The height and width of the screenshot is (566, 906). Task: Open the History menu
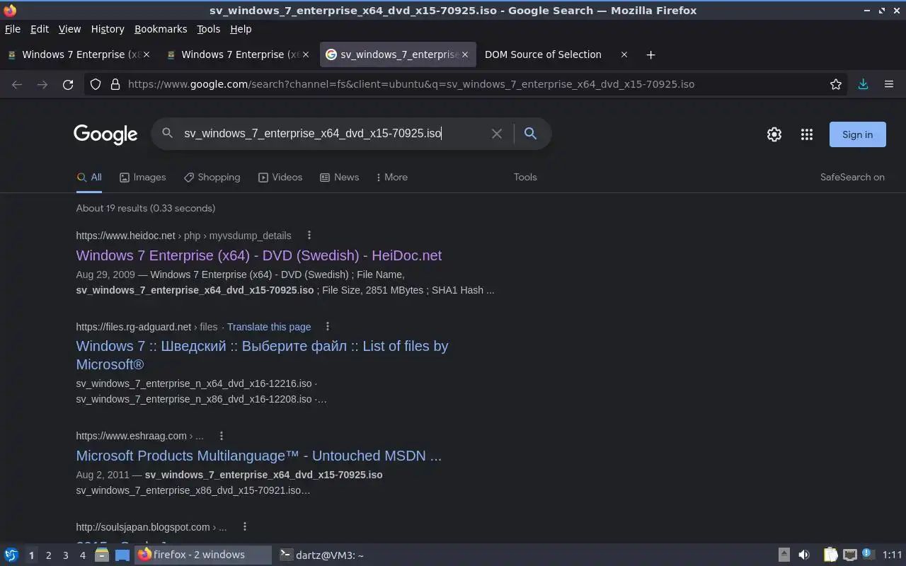pyautogui.click(x=108, y=29)
